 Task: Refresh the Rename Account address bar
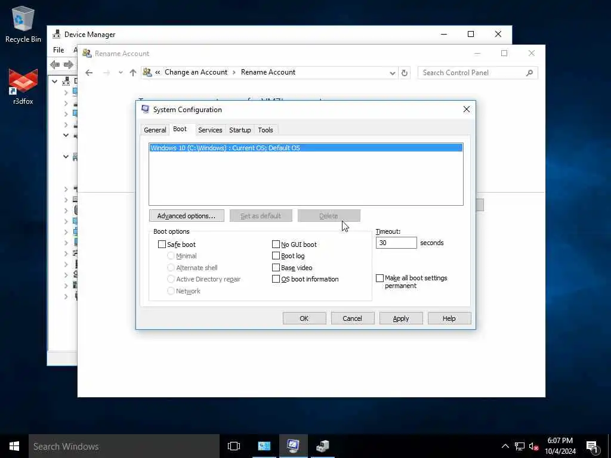405,73
